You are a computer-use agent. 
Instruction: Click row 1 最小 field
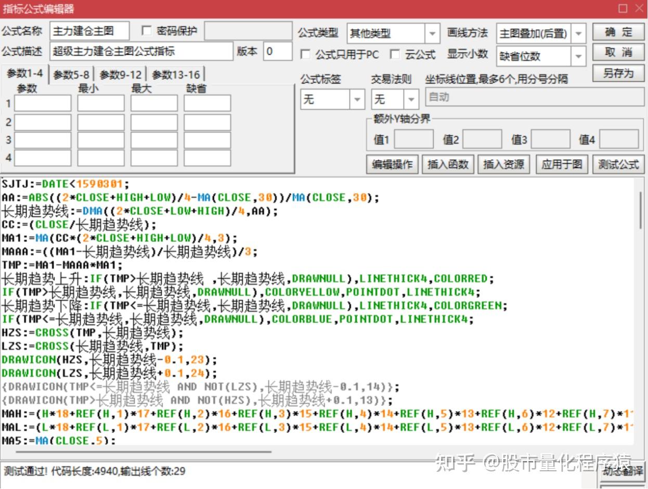click(x=101, y=104)
